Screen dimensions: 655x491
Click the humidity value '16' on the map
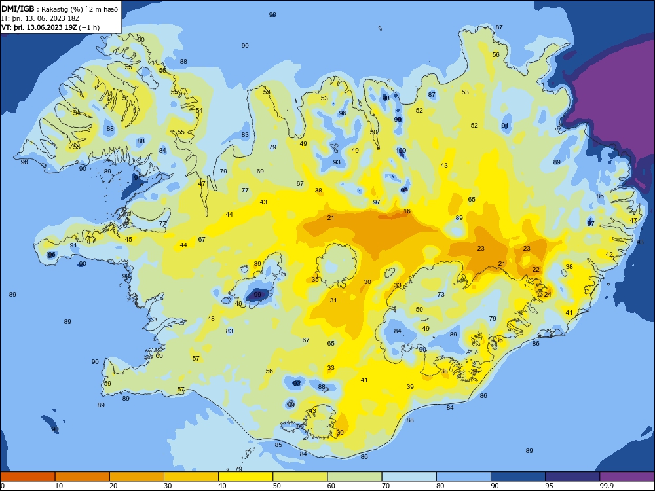click(407, 211)
